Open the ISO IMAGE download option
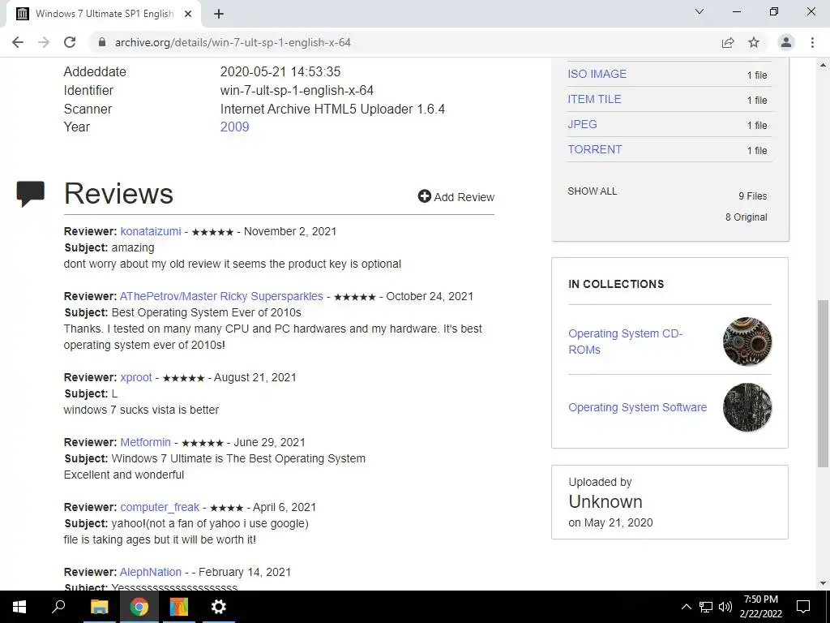The width and height of the screenshot is (830, 623). (x=597, y=74)
